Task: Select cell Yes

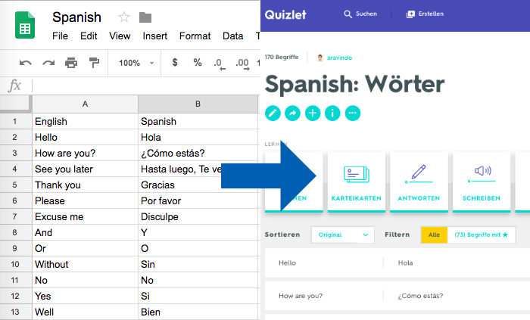Action: pos(85,296)
